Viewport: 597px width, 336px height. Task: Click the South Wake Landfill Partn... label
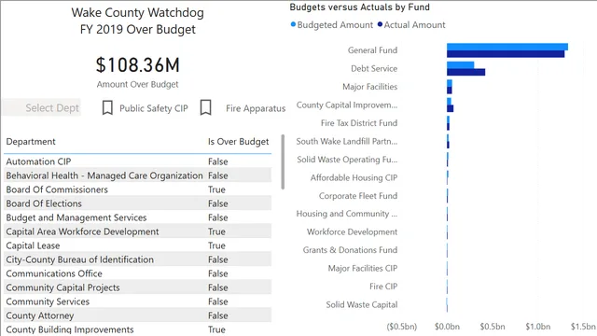[347, 141]
